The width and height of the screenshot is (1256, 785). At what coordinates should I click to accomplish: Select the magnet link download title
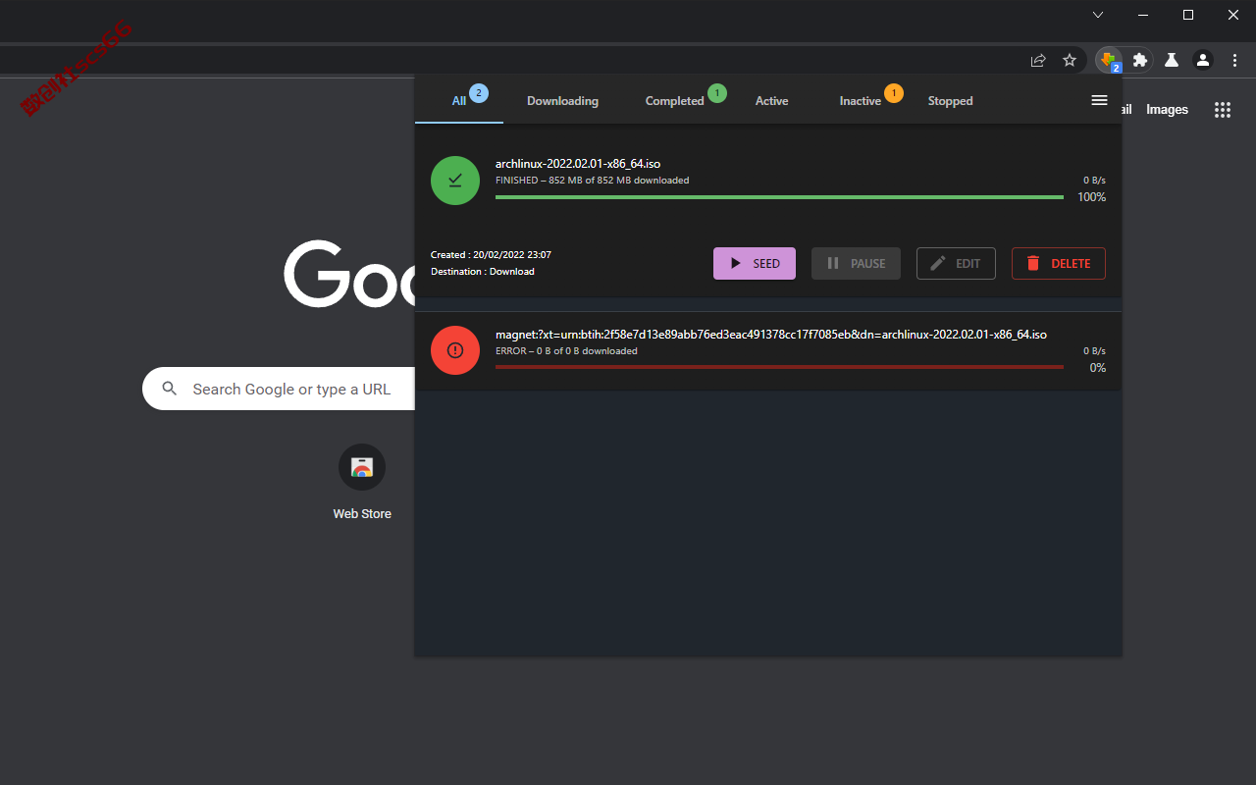771,335
